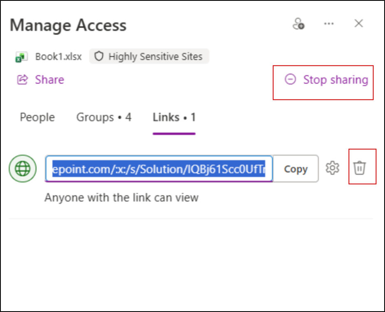Click inside the sharing link URL field

(x=159, y=169)
